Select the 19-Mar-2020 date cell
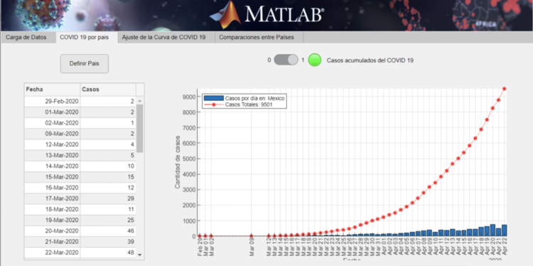The width and height of the screenshot is (533, 266). [53, 220]
